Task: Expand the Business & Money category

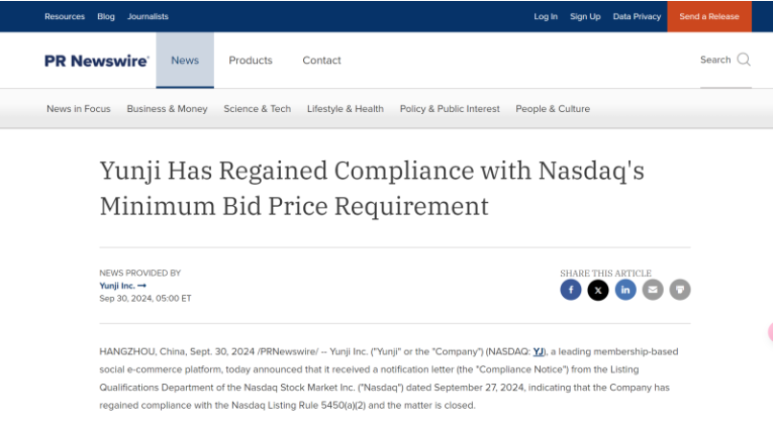Action: pyautogui.click(x=167, y=109)
